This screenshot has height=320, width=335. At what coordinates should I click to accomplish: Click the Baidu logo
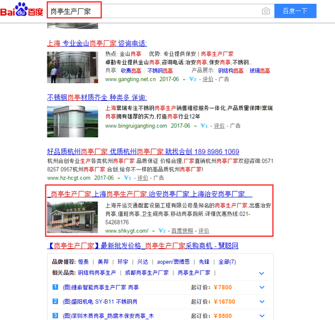22,10
